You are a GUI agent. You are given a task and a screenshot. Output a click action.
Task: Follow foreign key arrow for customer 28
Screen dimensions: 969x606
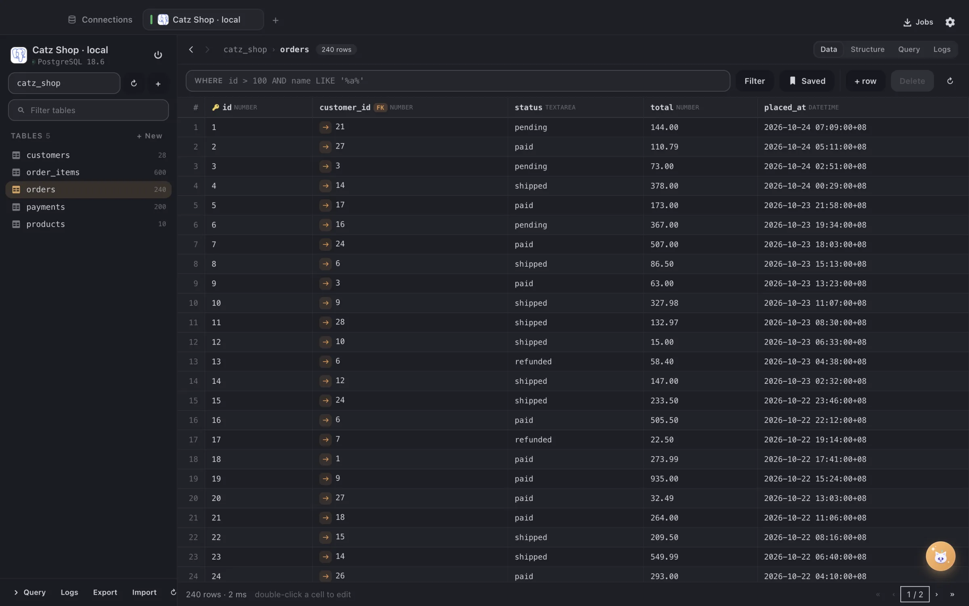click(x=325, y=322)
